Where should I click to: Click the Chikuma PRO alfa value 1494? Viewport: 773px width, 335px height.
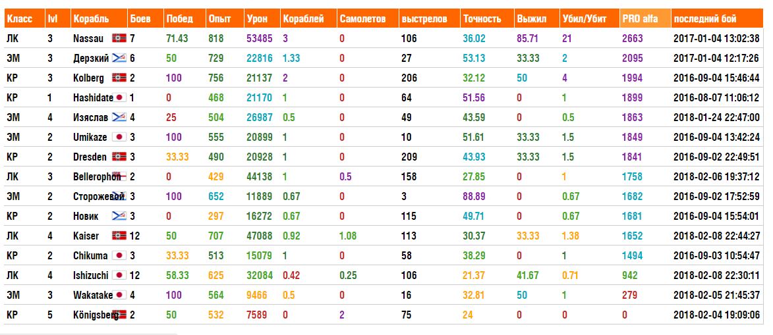coord(632,256)
